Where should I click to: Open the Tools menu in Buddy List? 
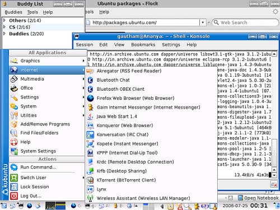[x=32, y=12]
